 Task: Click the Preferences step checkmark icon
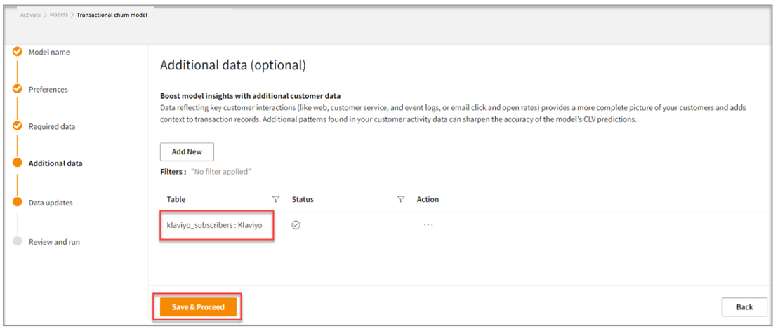[18, 89]
